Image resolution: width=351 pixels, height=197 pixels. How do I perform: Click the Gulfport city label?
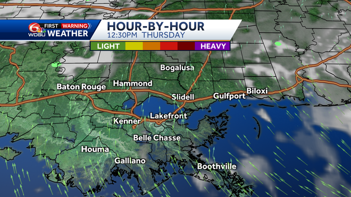pyautogui.click(x=229, y=96)
